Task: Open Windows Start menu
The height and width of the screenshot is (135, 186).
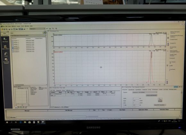Action: point(7,122)
